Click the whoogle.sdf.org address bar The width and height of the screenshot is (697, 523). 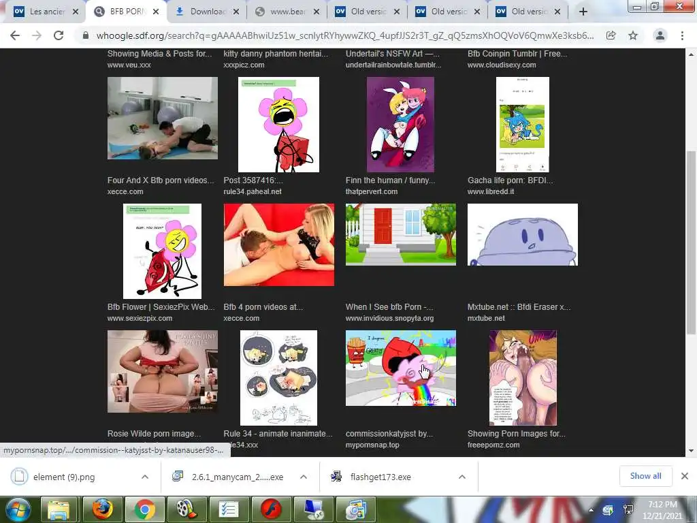click(x=345, y=35)
